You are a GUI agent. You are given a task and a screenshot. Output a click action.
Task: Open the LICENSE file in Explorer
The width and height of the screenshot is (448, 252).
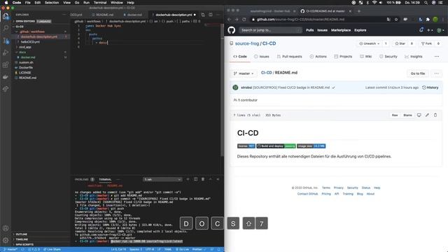pos(25,73)
